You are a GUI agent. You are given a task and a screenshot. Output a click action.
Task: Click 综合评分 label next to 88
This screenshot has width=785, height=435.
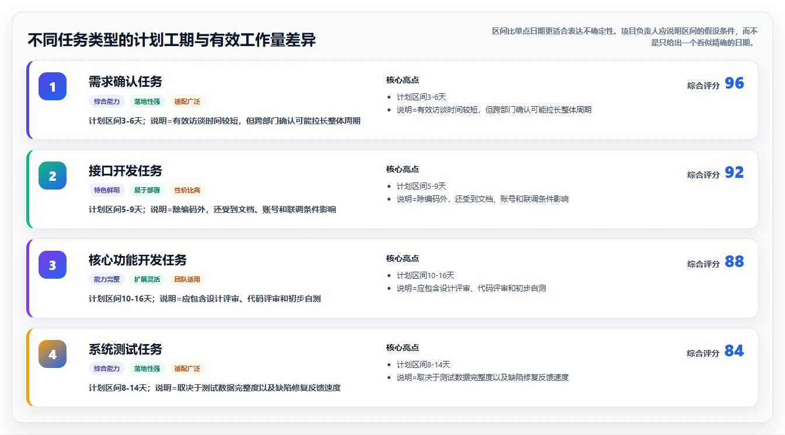703,264
